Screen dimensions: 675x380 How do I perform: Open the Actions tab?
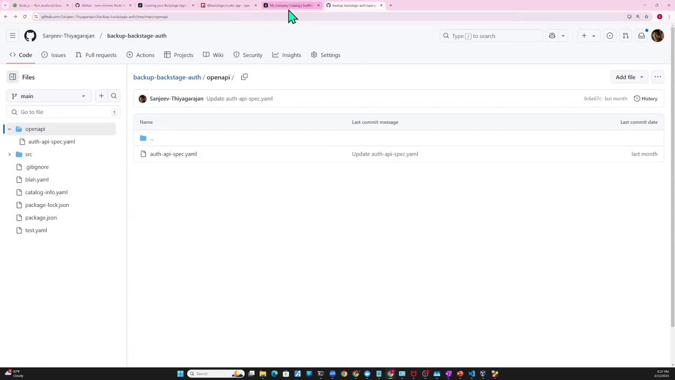click(x=140, y=55)
